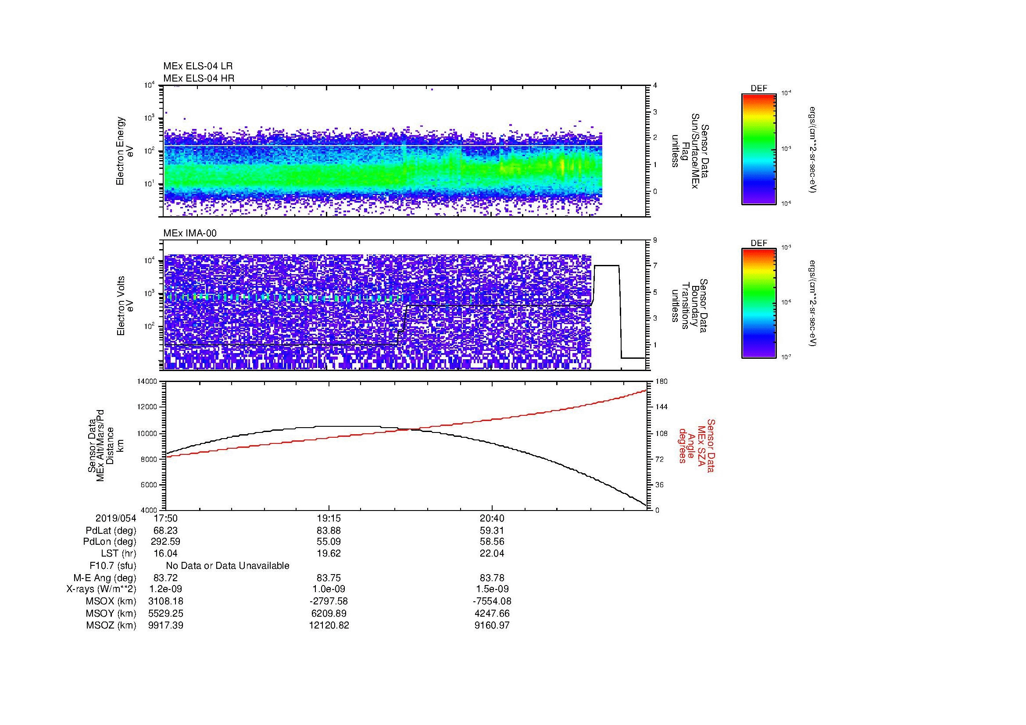Click M-E Ang value '83.75'
The width and height of the screenshot is (1026, 725).
tap(329, 578)
